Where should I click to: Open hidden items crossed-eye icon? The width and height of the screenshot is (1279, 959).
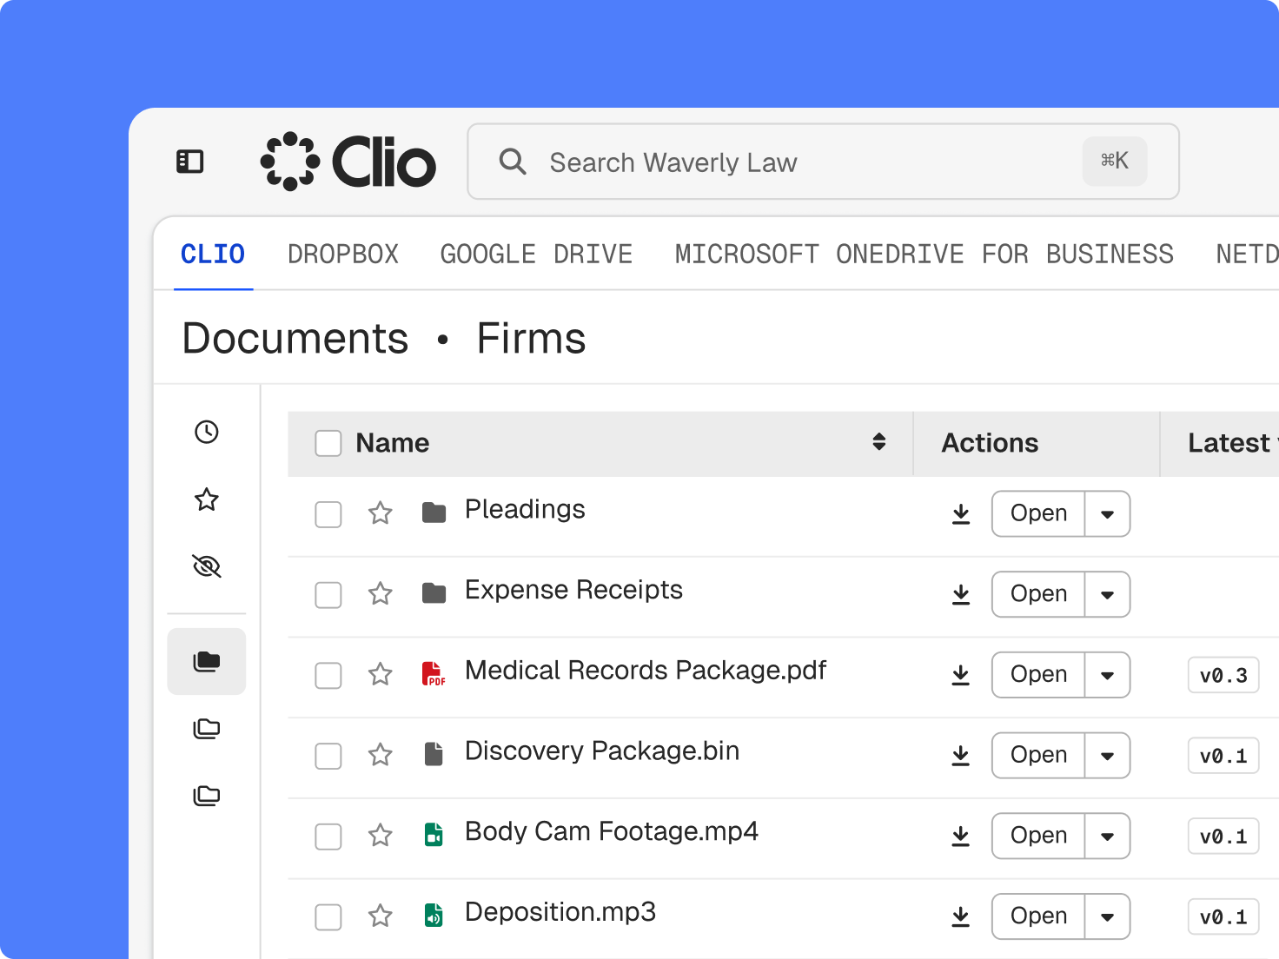[207, 566]
